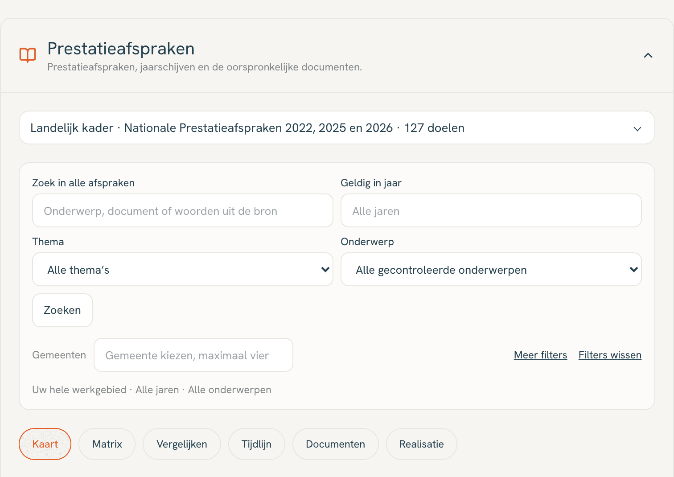Click the 'Prestatieafspraken' heading
The width and height of the screenshot is (674, 477).
click(x=121, y=49)
